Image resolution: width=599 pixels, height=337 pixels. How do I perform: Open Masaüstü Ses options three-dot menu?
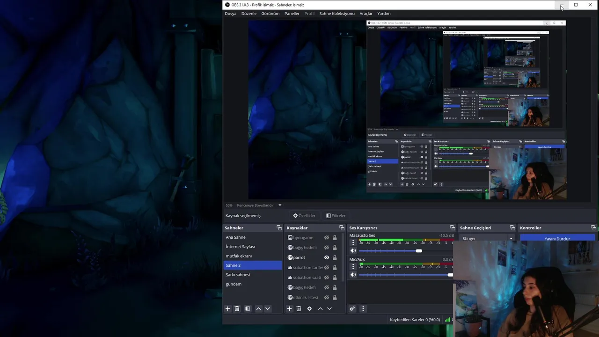353,243
